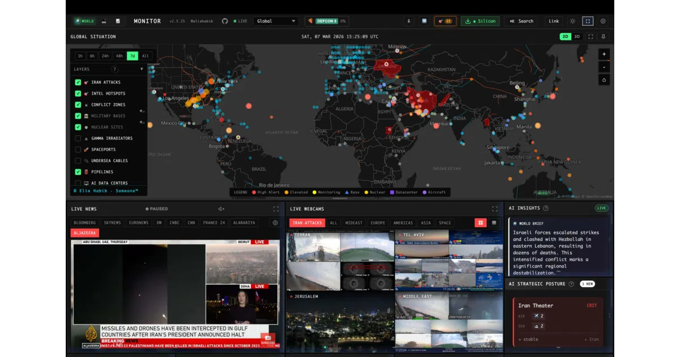Reset map view with home icon

[604, 80]
